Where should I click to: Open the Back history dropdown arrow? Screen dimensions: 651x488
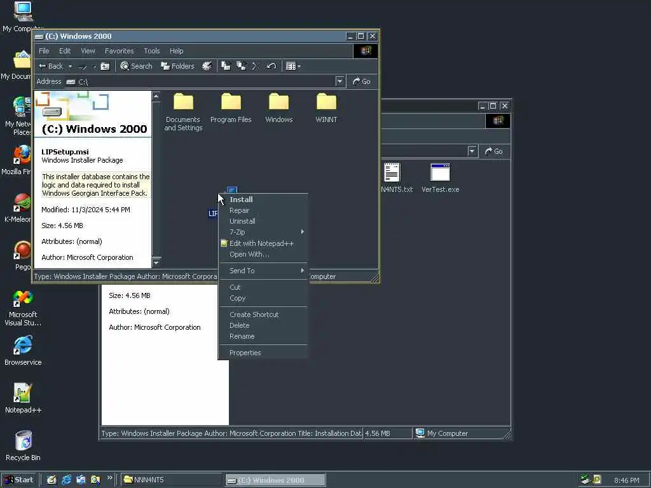pyautogui.click(x=70, y=66)
